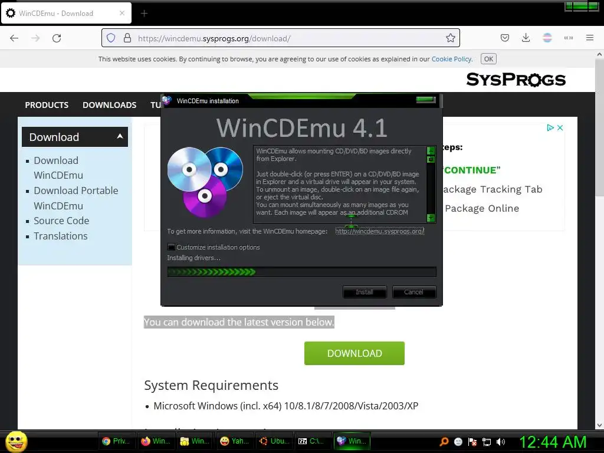Open the Firefox downloads panel
The image size is (604, 453).
[x=526, y=38]
